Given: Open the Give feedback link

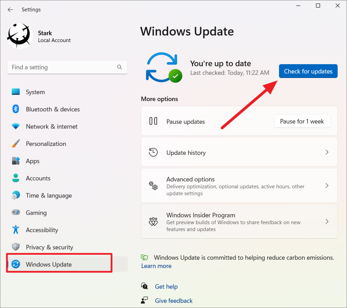Looking at the screenshot, I should pyautogui.click(x=174, y=301).
